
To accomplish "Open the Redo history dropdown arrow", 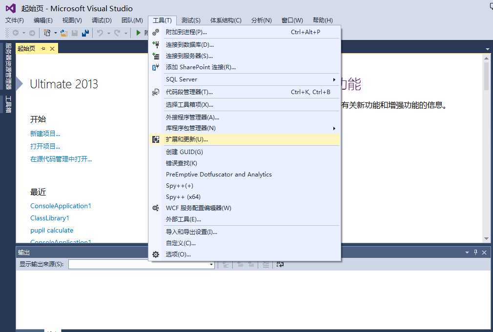I will pyautogui.click(x=125, y=33).
